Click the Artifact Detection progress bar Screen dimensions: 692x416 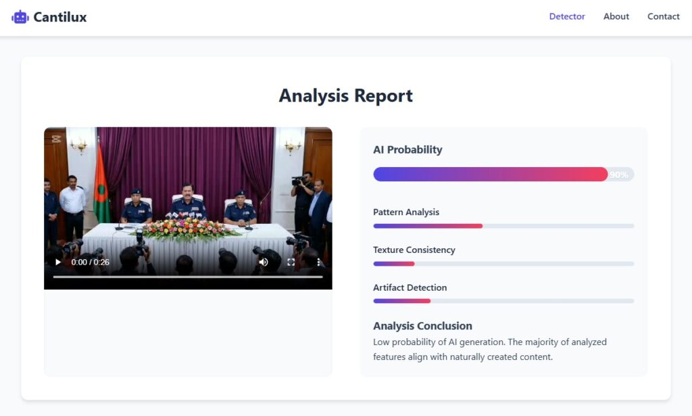click(x=503, y=301)
